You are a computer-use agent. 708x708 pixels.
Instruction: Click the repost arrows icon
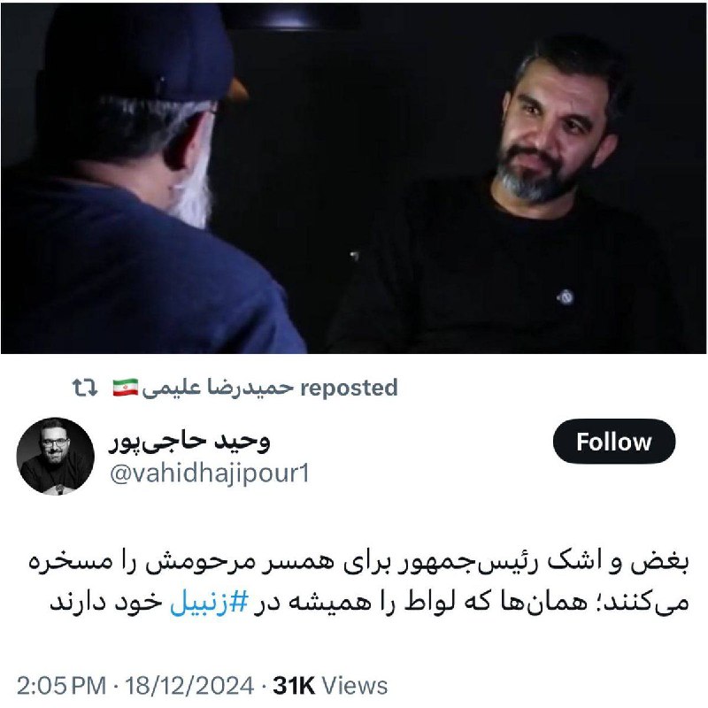pos(85,388)
